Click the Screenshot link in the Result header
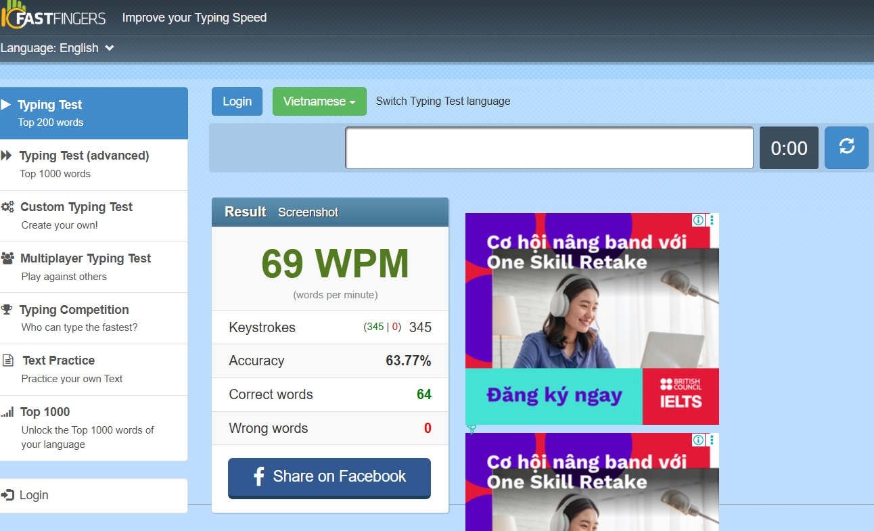The width and height of the screenshot is (874, 531). (308, 212)
